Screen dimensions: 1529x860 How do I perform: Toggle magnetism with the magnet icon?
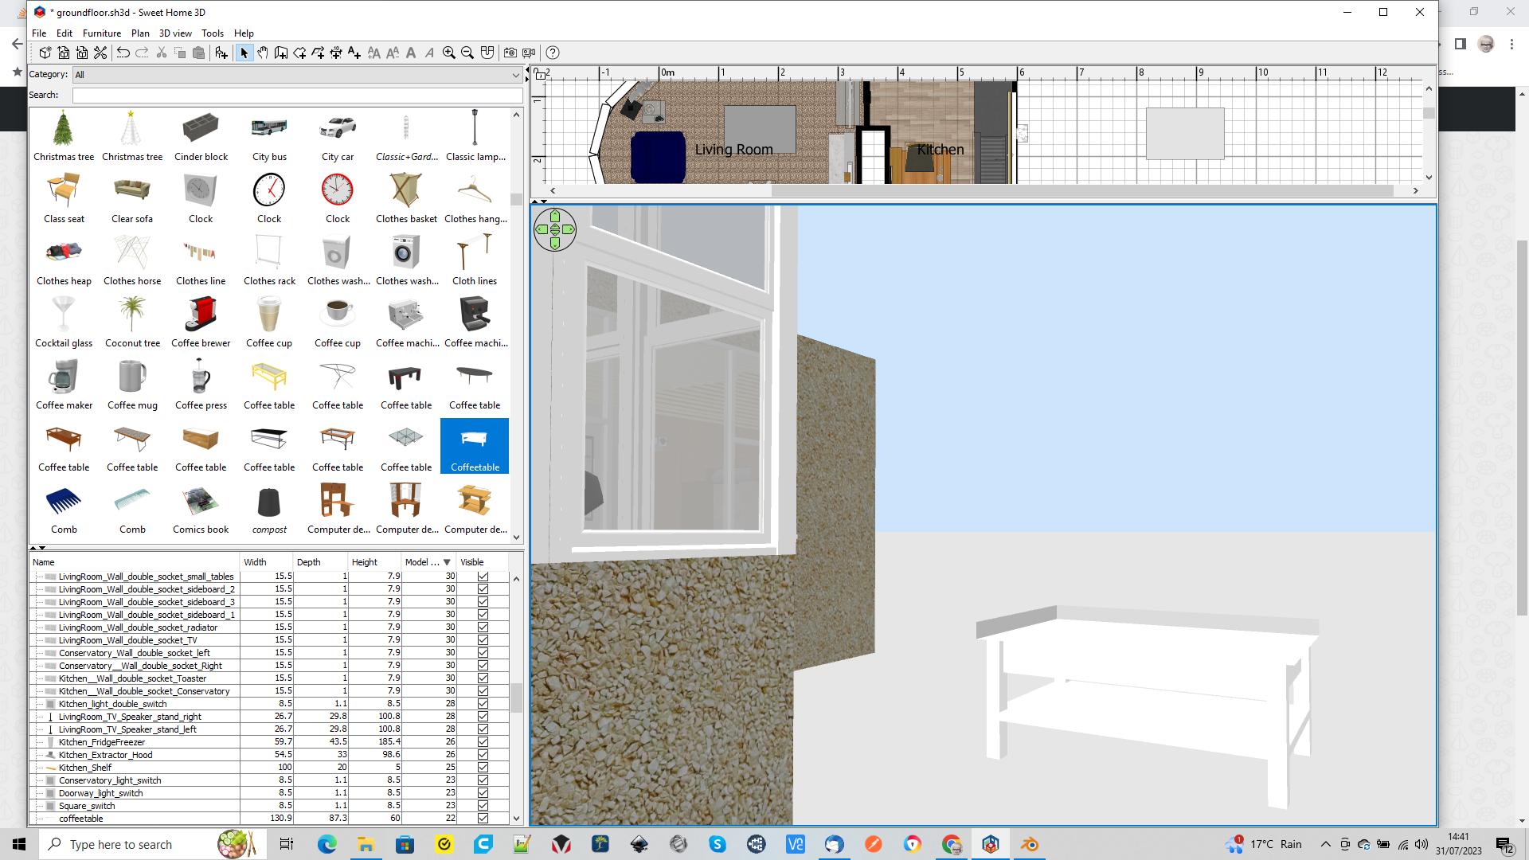[x=487, y=53]
